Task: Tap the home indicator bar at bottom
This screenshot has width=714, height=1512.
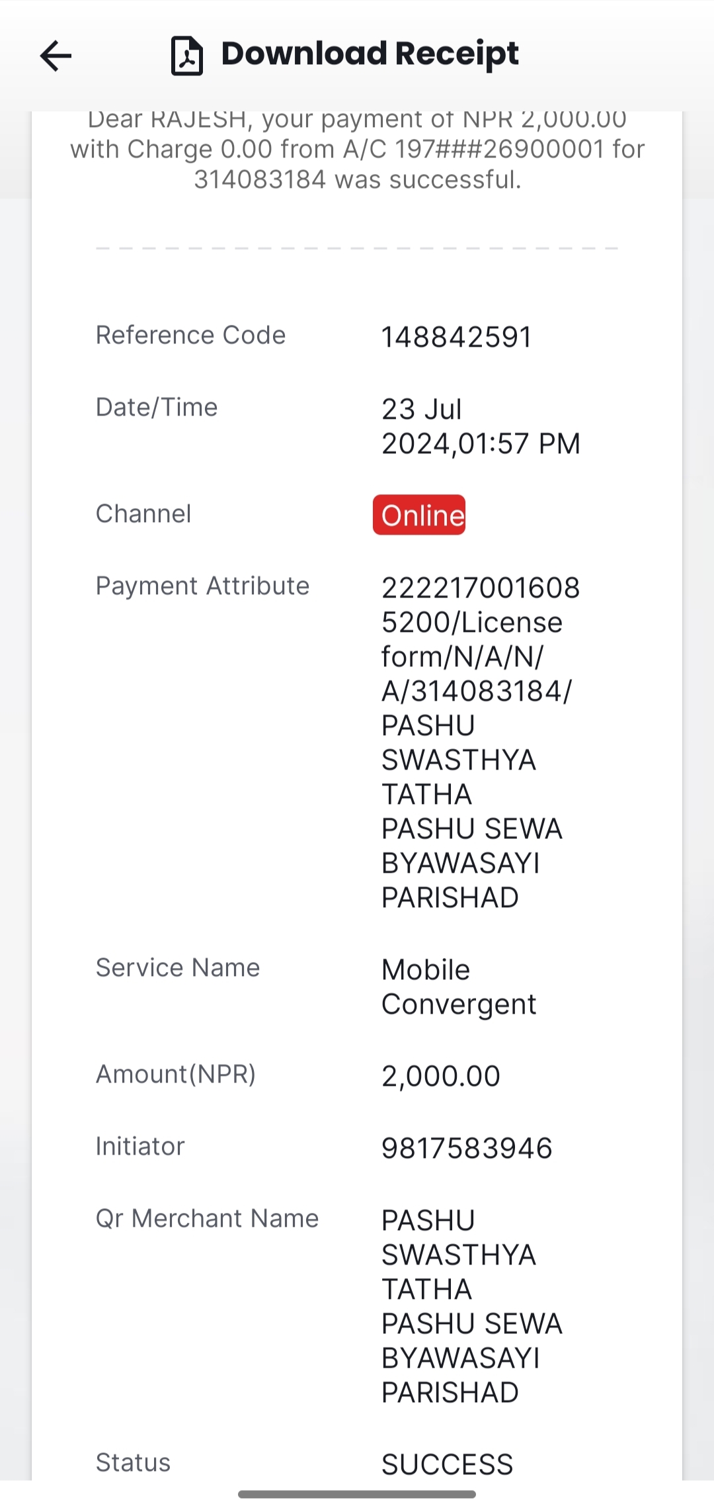Action: tap(357, 1494)
